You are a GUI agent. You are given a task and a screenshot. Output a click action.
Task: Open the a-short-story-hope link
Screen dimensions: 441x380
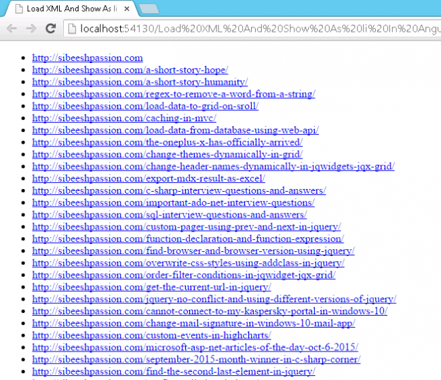[x=130, y=70]
